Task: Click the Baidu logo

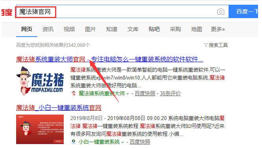Action: (x=7, y=12)
